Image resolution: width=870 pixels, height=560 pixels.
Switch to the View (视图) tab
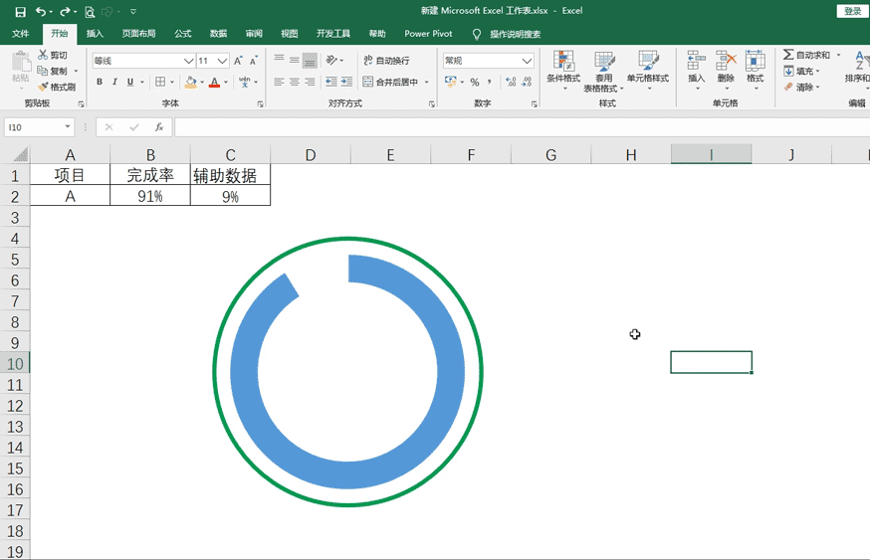tap(289, 33)
